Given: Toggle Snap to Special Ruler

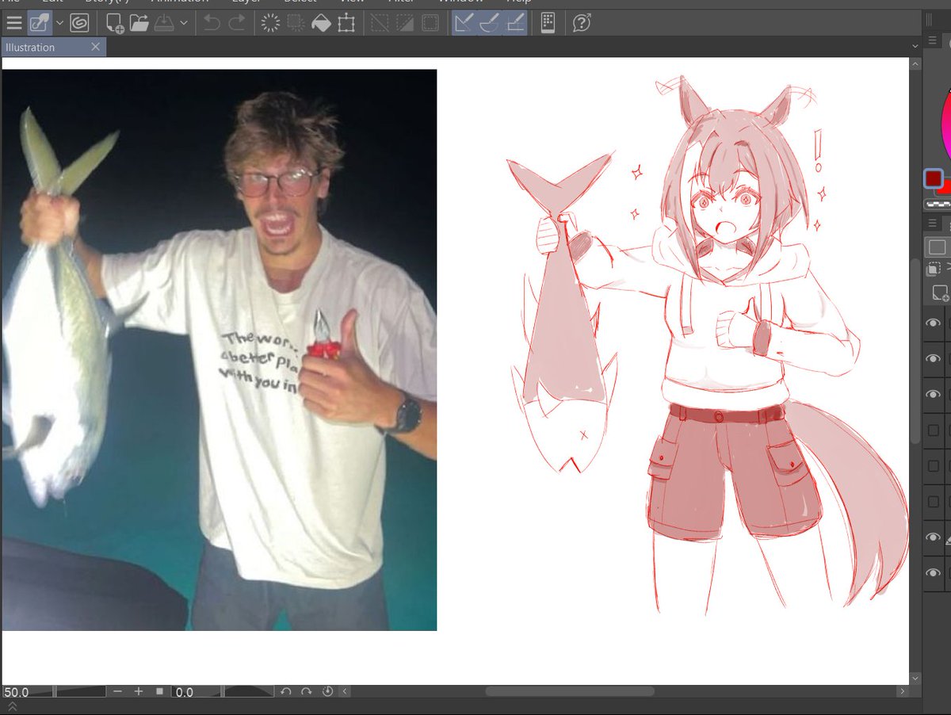Looking at the screenshot, I should click(490, 23).
